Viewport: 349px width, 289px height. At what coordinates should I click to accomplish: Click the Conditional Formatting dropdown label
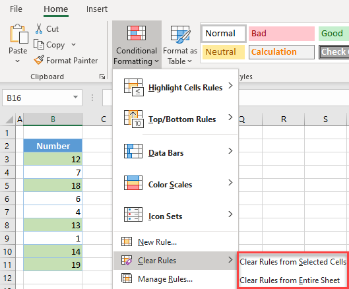tap(137, 56)
